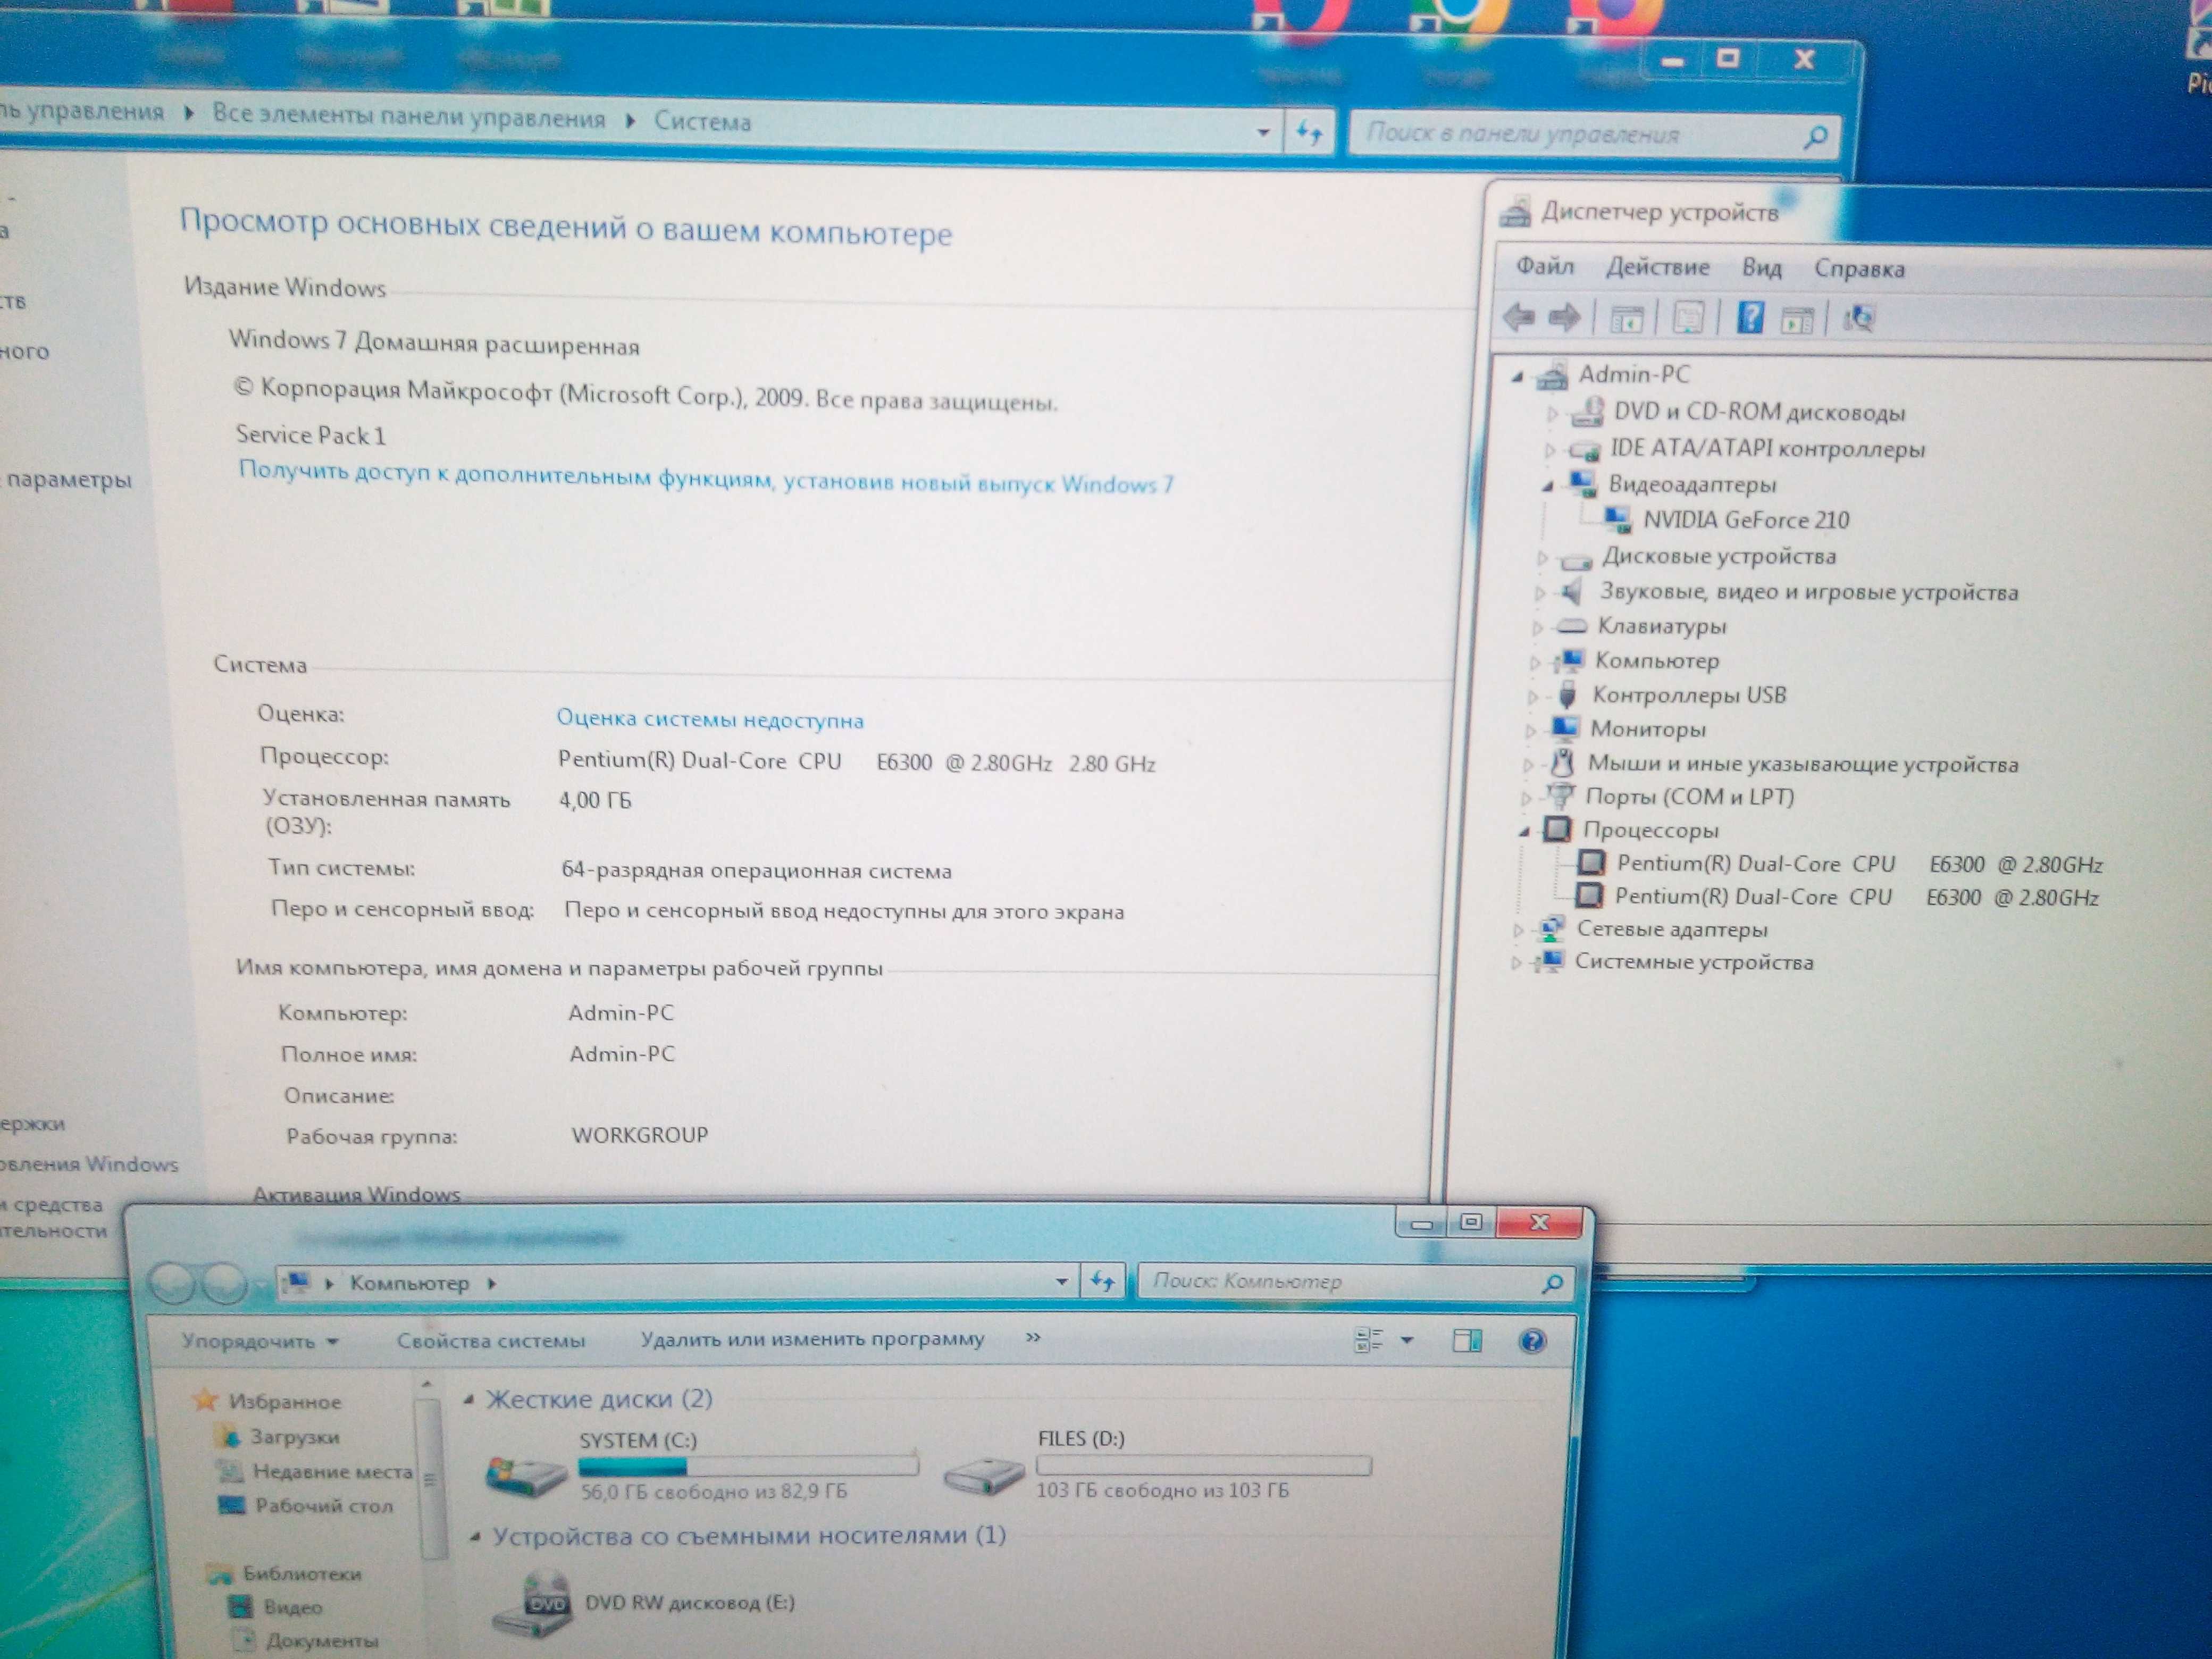Scan for hardware changes icon
Screen dimensions: 2212x1659
pos(1859,319)
